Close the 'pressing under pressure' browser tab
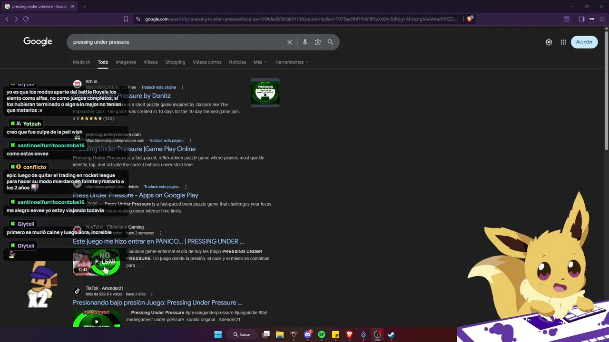Screen dimensions: 609x342 coord(72,6)
